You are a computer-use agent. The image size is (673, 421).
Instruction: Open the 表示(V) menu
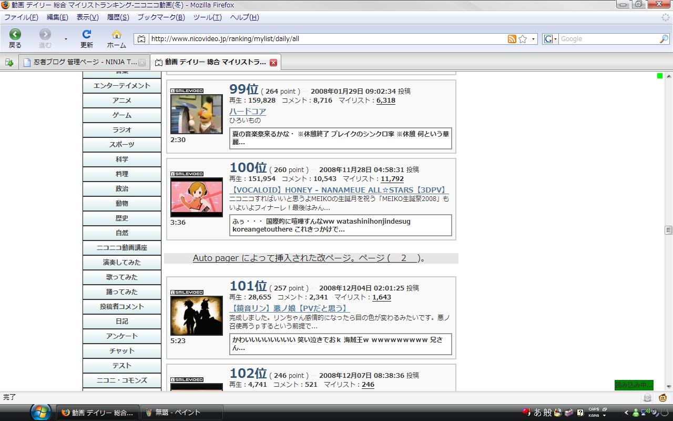click(87, 17)
